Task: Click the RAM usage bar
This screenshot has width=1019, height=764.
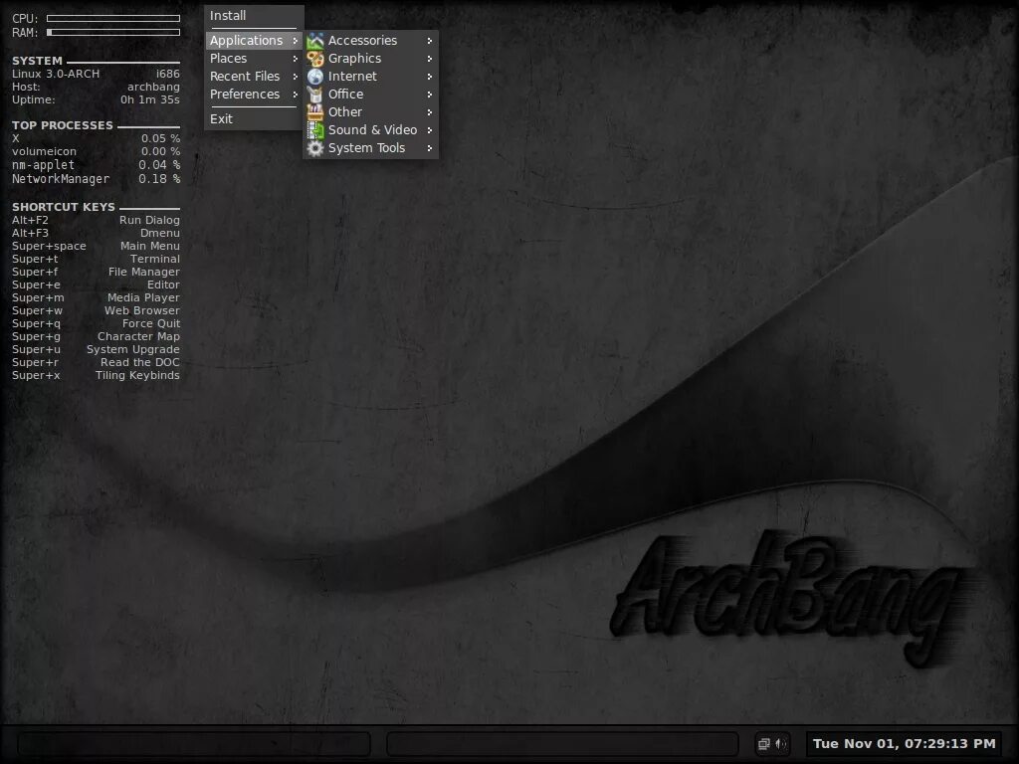Action: 113,32
